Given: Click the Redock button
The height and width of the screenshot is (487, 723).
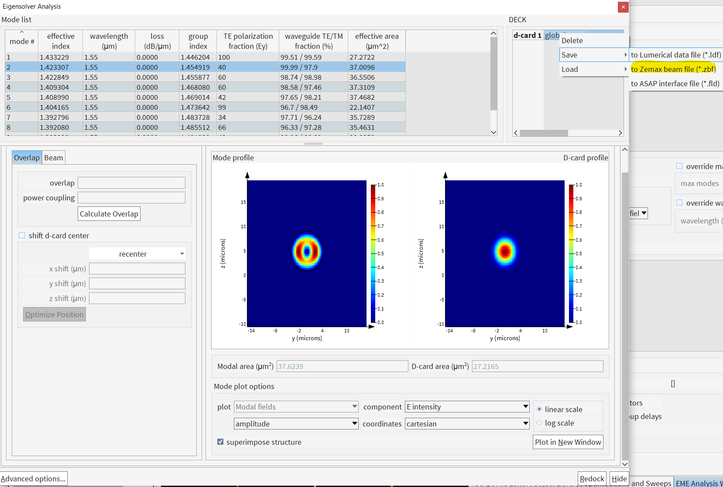Looking at the screenshot, I should pyautogui.click(x=592, y=478).
